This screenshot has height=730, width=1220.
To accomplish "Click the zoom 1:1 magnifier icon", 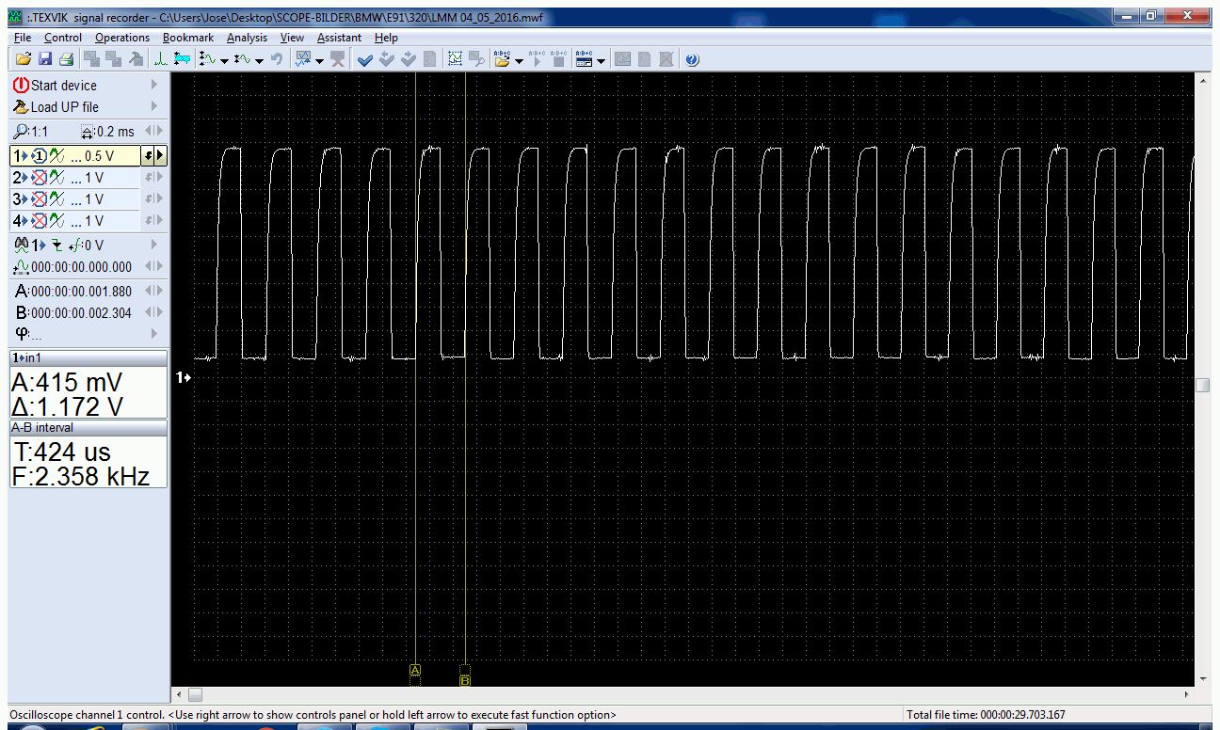I will click(21, 132).
